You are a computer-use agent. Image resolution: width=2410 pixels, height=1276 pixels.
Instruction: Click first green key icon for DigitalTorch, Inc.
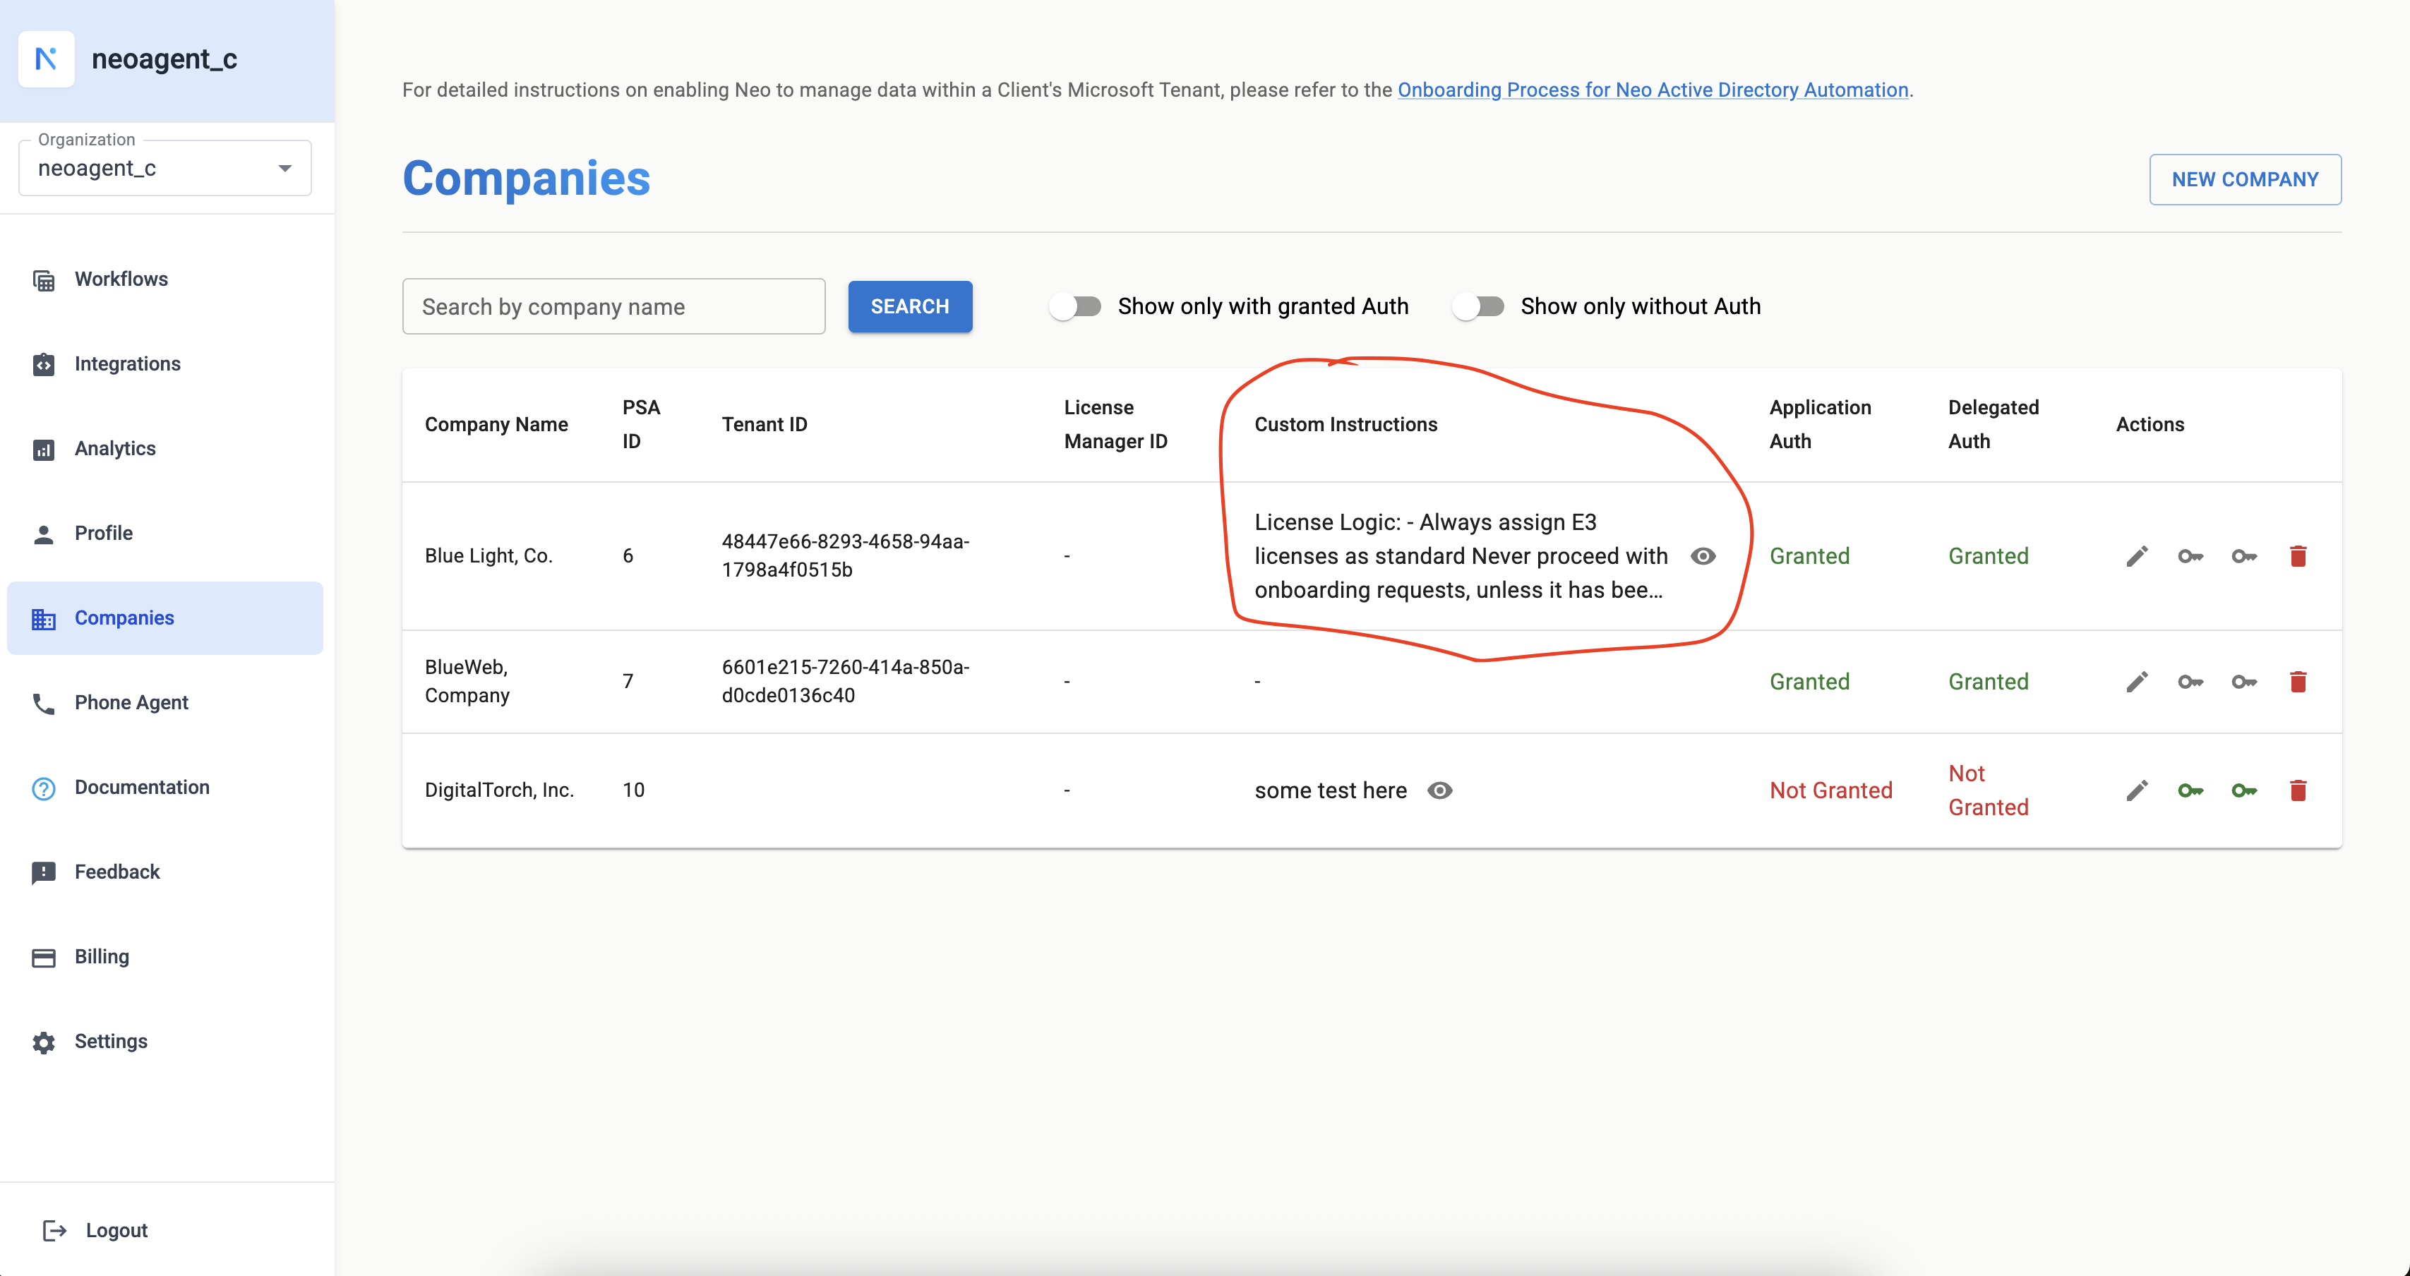[x=2190, y=790]
